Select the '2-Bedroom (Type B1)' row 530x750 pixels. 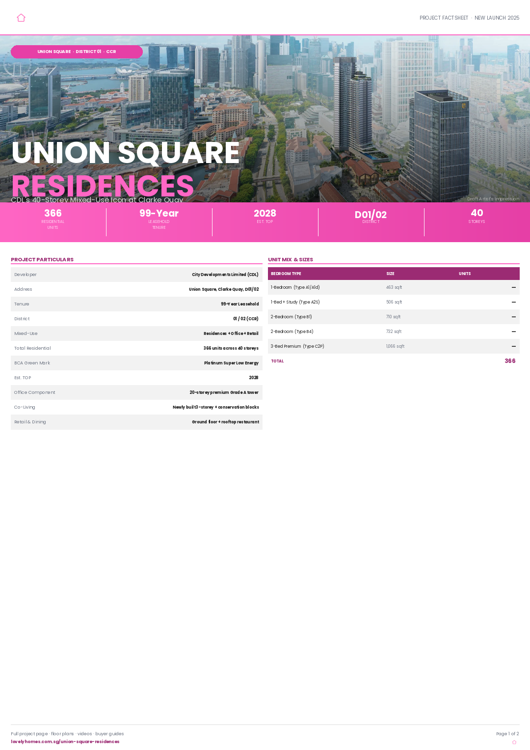click(x=394, y=317)
